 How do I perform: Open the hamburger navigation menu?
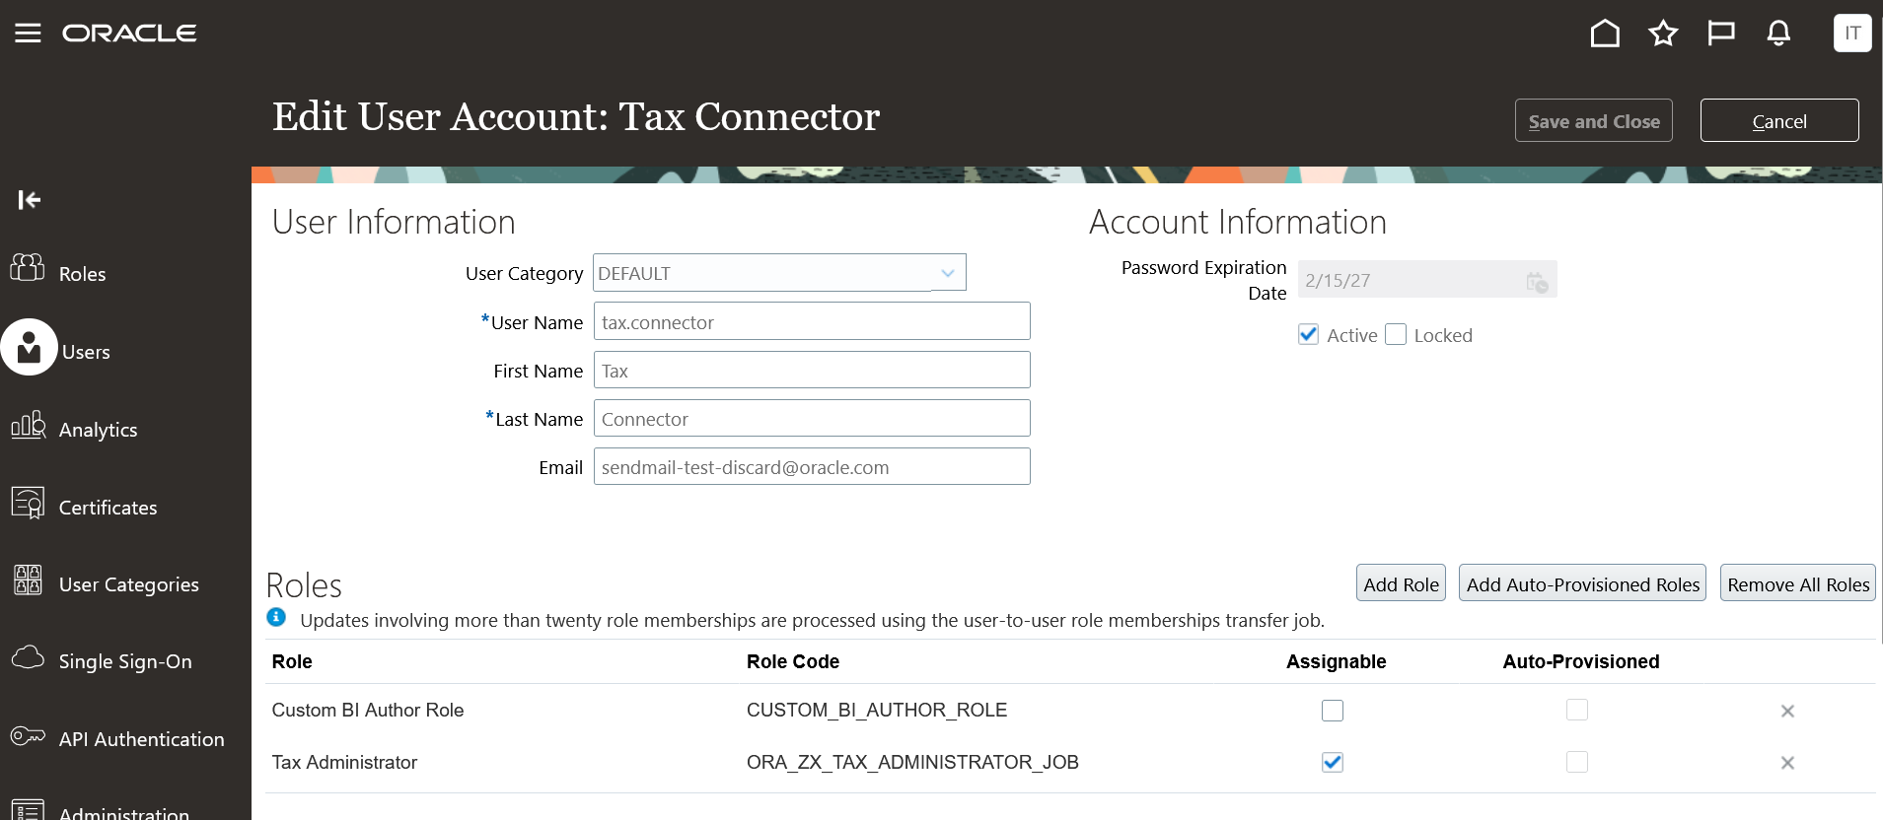point(28,34)
